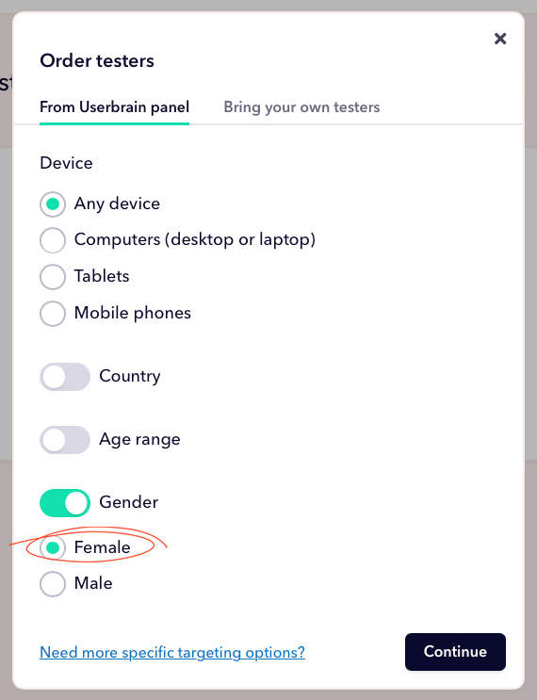537x700 pixels.
Task: Click the Gender label text
Action: (x=128, y=502)
